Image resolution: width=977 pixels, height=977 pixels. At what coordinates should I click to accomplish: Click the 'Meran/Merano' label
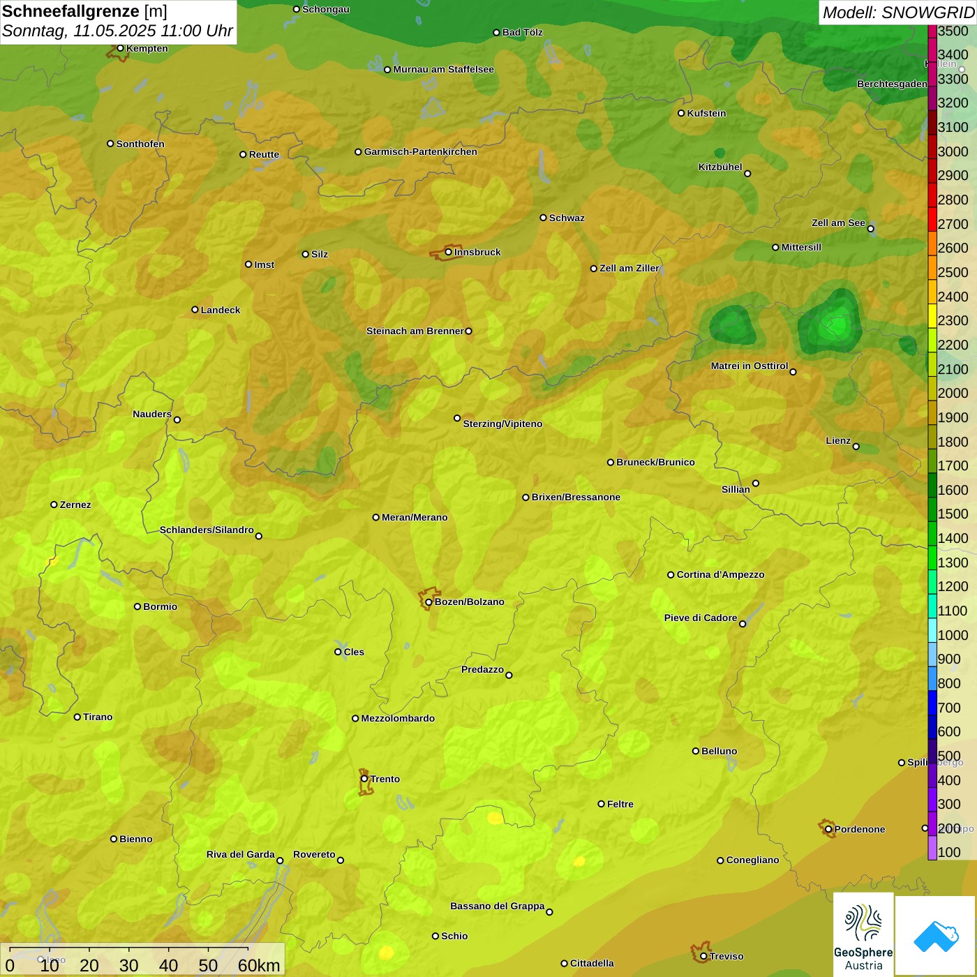415,517
